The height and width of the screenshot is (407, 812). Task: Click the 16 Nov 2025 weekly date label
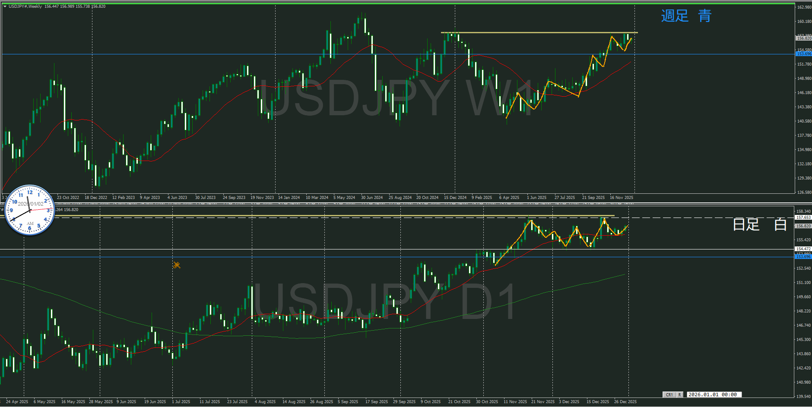click(x=621, y=198)
